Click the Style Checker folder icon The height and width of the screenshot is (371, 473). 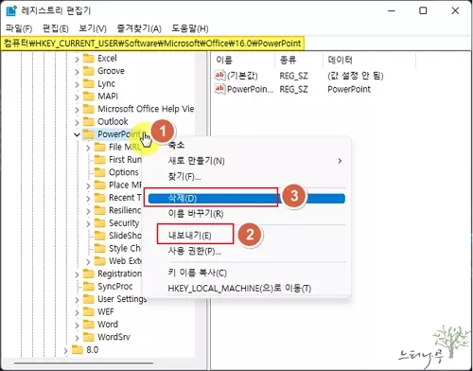pos(100,248)
